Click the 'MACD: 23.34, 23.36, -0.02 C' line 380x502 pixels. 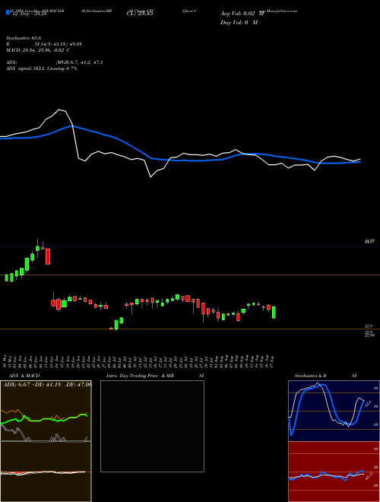pyautogui.click(x=38, y=50)
